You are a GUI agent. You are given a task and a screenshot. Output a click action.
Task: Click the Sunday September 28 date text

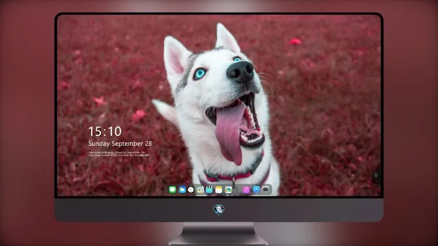click(120, 143)
